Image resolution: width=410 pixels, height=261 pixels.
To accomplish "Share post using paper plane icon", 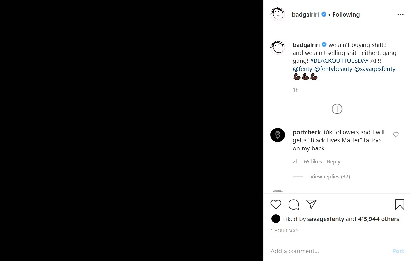I will pos(311,204).
